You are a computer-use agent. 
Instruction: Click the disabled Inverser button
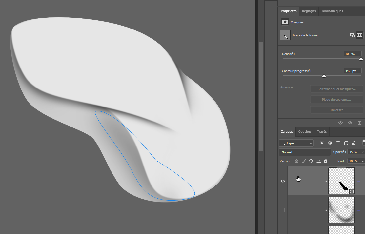tap(337, 110)
